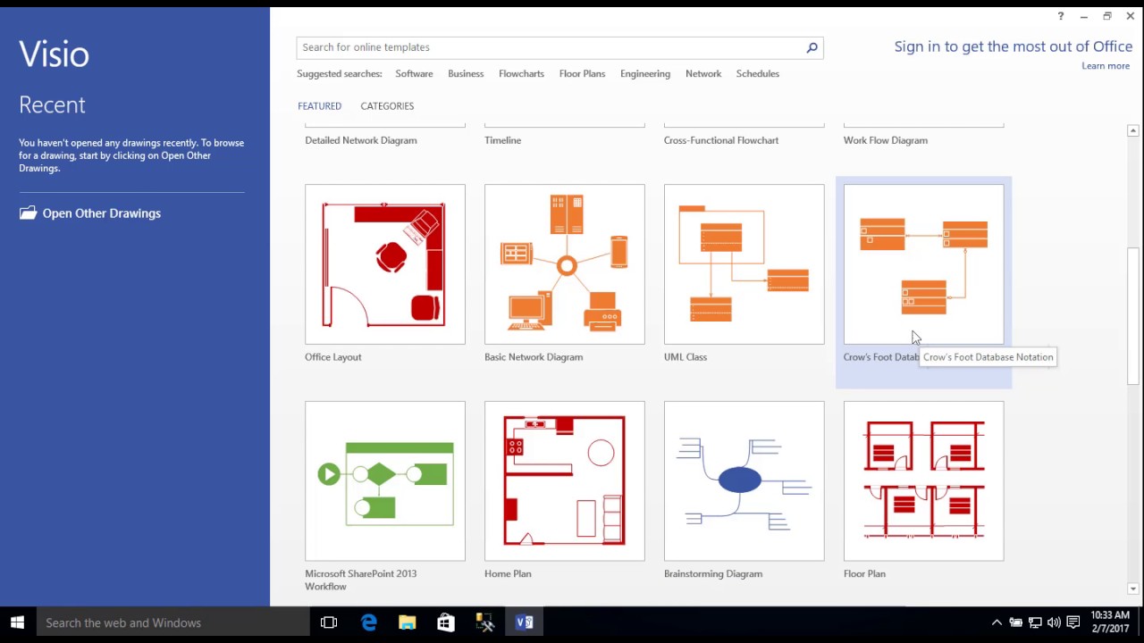Select the Floor Plan template thumbnail
Image resolution: width=1144 pixels, height=643 pixels.
tap(924, 481)
